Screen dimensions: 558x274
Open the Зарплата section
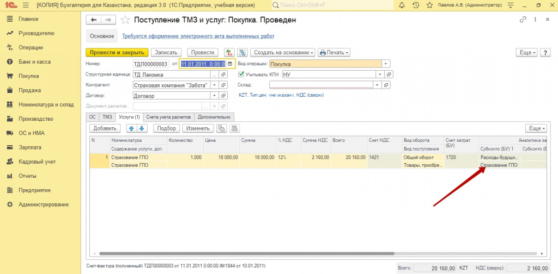[x=30, y=147]
